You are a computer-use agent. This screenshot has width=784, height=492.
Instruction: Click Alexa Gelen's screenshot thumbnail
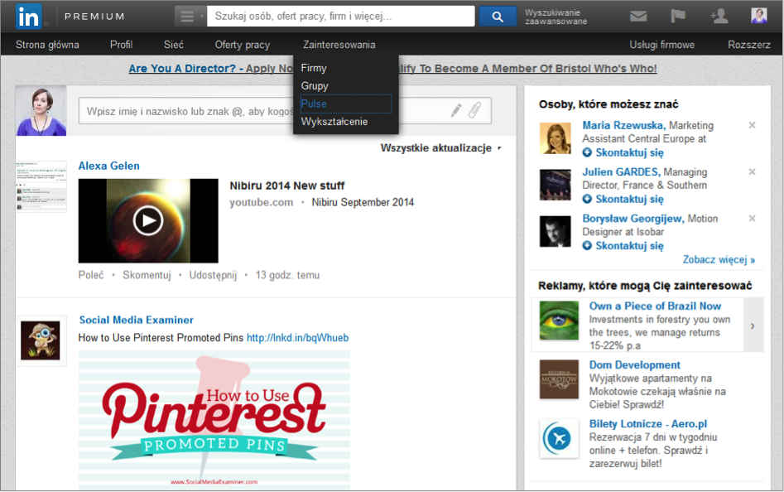(41, 186)
